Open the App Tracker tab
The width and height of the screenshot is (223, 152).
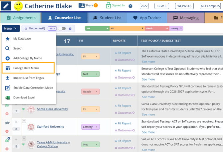pos(147,18)
